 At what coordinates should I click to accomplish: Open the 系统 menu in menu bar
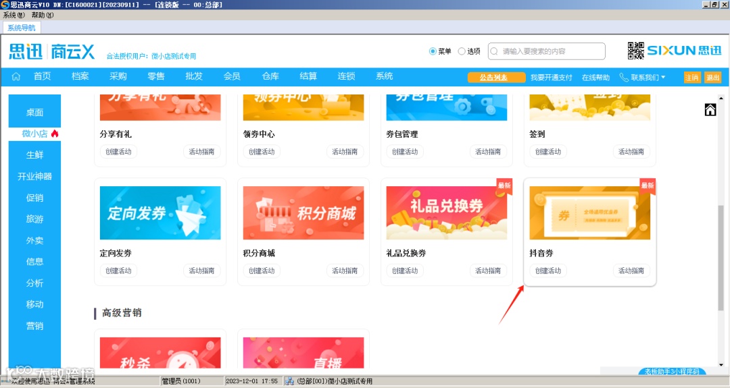click(x=14, y=15)
